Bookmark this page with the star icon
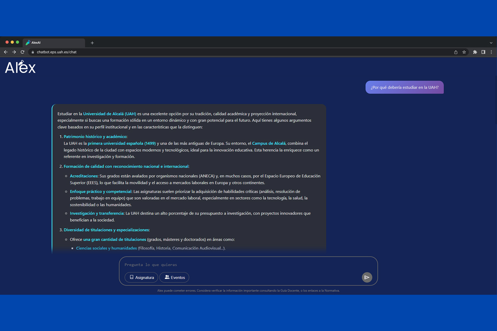Image resolution: width=497 pixels, height=331 pixels. pos(464,52)
